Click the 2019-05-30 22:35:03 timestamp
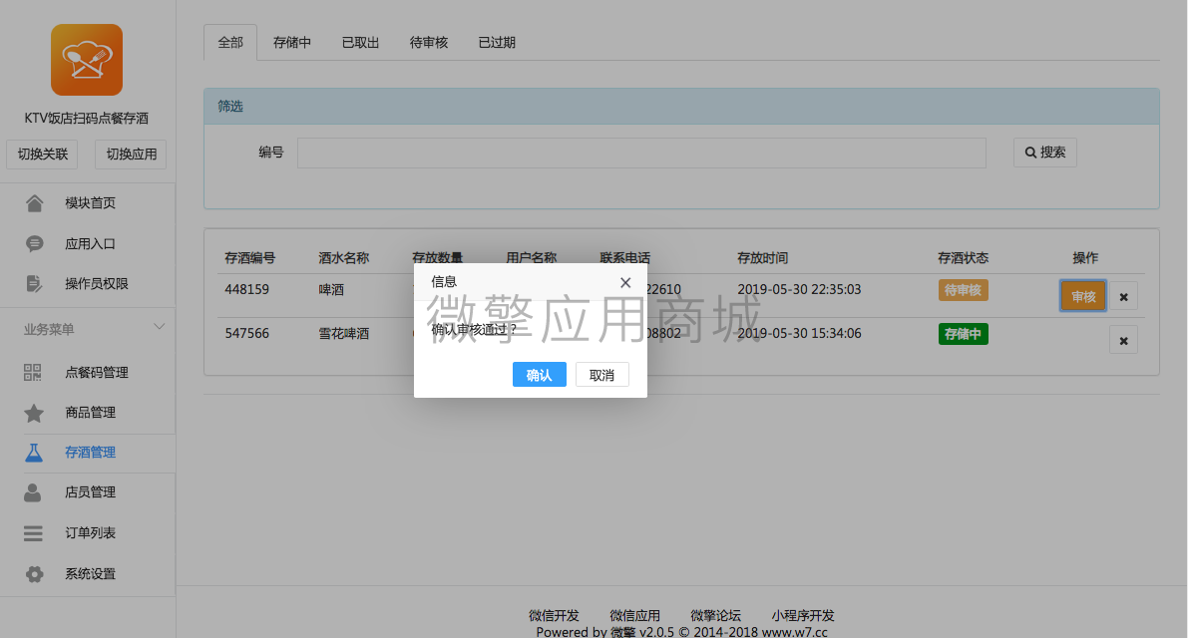The width and height of the screenshot is (1188, 638). [799, 289]
